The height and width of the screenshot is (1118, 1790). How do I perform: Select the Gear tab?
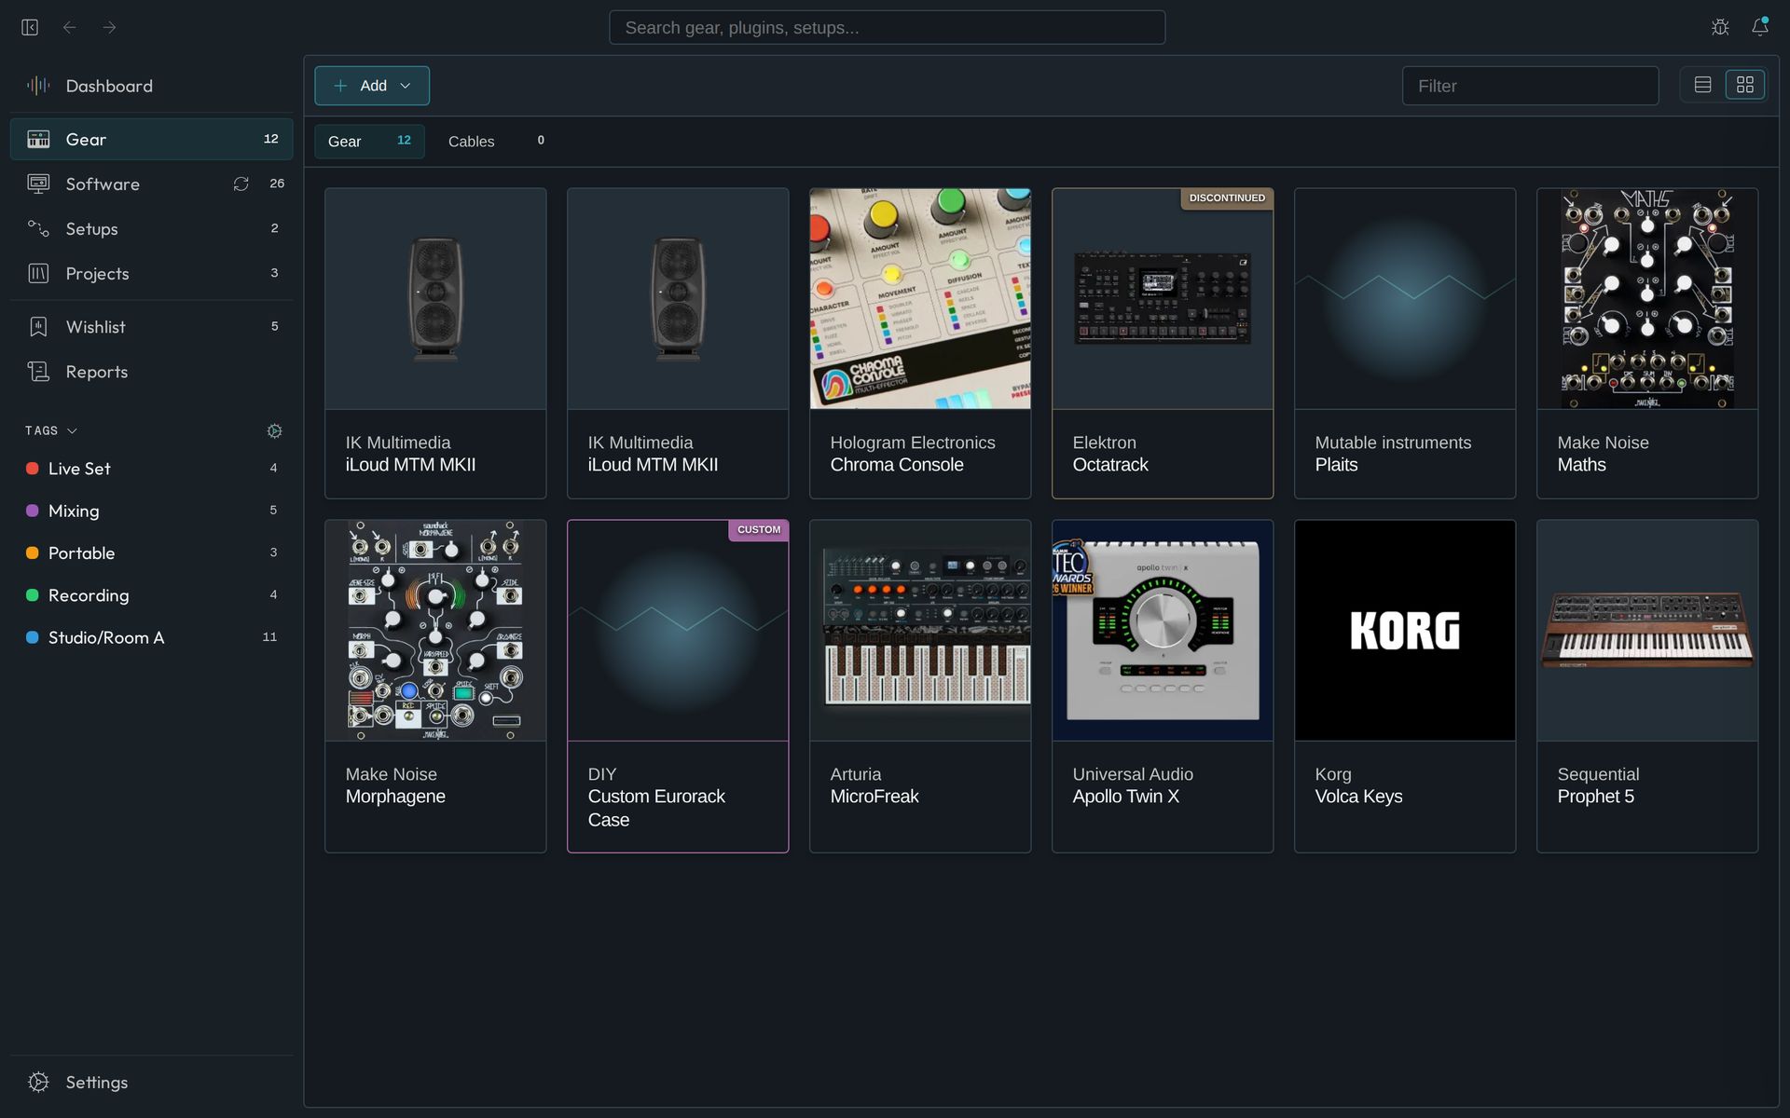[x=369, y=141]
